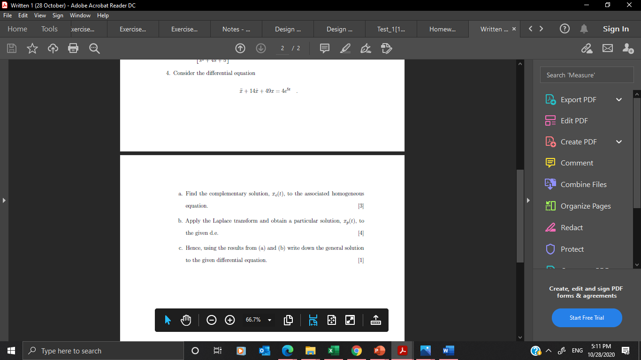Type in the Search 'Measure' field
The width and height of the screenshot is (641, 360).
pos(587,75)
